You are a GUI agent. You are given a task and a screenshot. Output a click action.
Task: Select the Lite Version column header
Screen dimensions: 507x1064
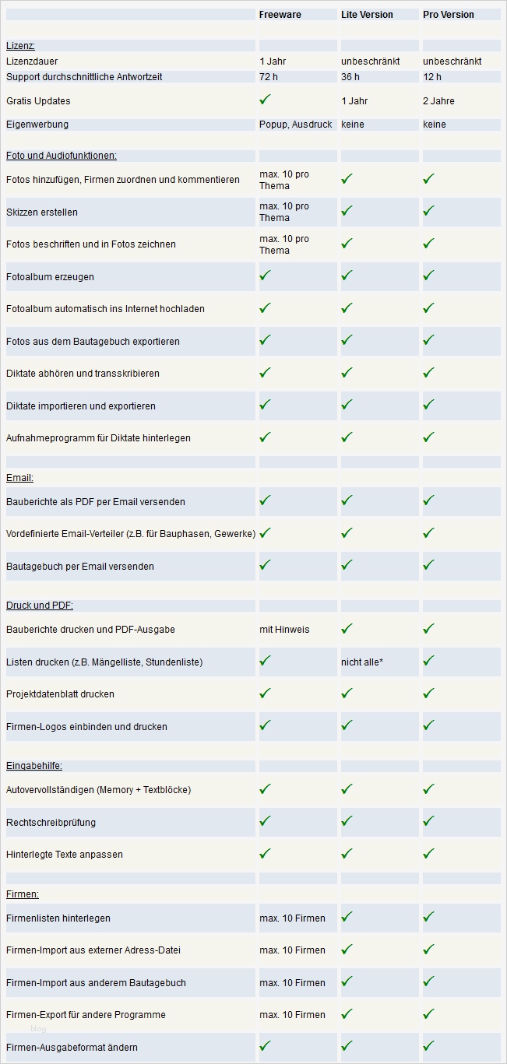click(x=367, y=15)
